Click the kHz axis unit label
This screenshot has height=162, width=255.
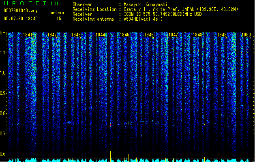point(4,33)
